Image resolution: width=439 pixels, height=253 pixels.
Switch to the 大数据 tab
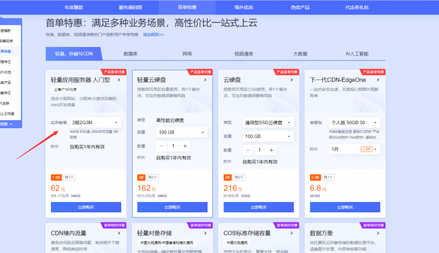[300, 54]
